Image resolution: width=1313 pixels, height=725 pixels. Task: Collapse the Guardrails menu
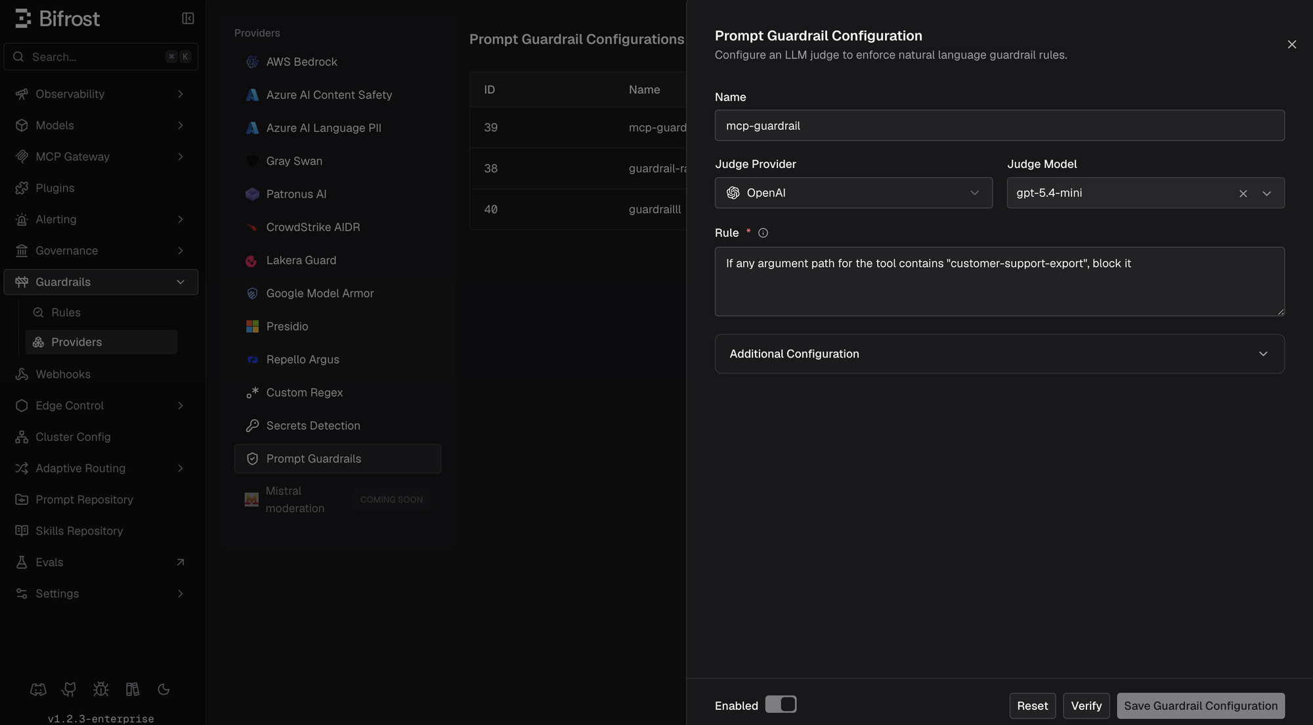pyautogui.click(x=100, y=282)
